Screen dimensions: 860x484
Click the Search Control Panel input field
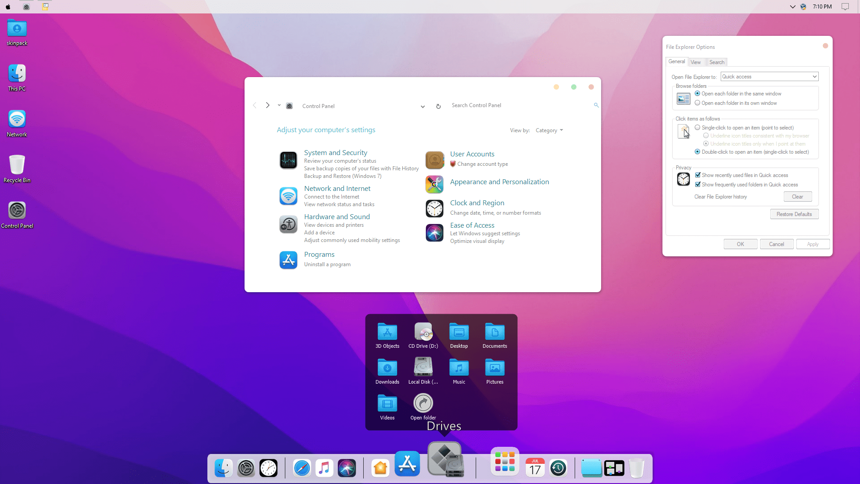coord(521,105)
